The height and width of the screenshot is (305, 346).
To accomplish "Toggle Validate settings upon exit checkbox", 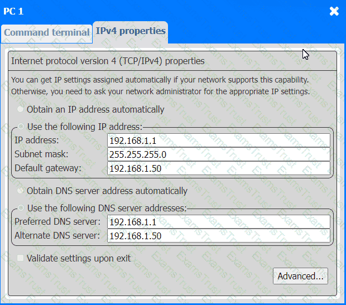I will tap(21, 258).
